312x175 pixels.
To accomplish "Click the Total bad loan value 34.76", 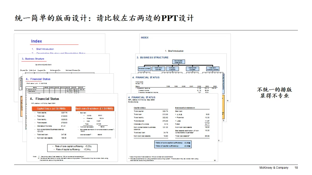I will tap(166, 133).
